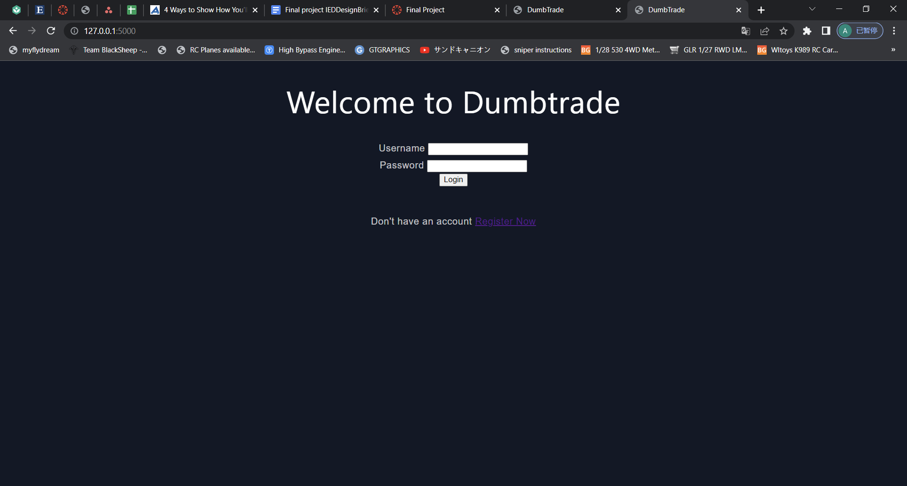The width and height of the screenshot is (907, 486).
Task: Click the address bar showing 127.0.0.1:5000
Action: pos(402,31)
